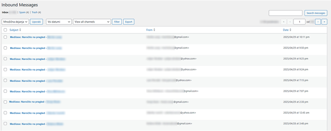The width and height of the screenshot is (331, 131).
Task: Click the From column header link
Action: pos(149,30)
